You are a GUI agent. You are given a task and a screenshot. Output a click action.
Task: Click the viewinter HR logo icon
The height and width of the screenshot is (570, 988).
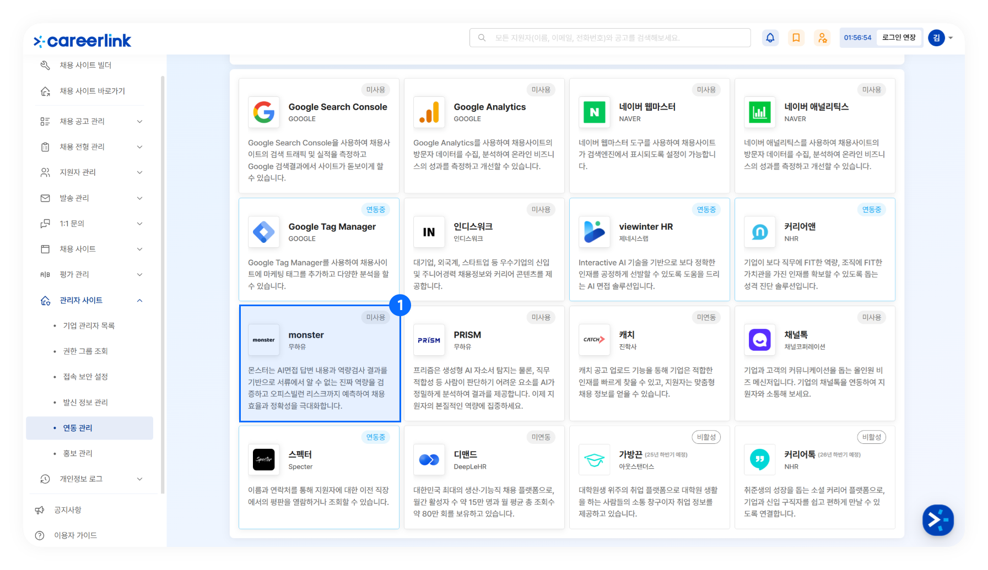pyautogui.click(x=595, y=232)
